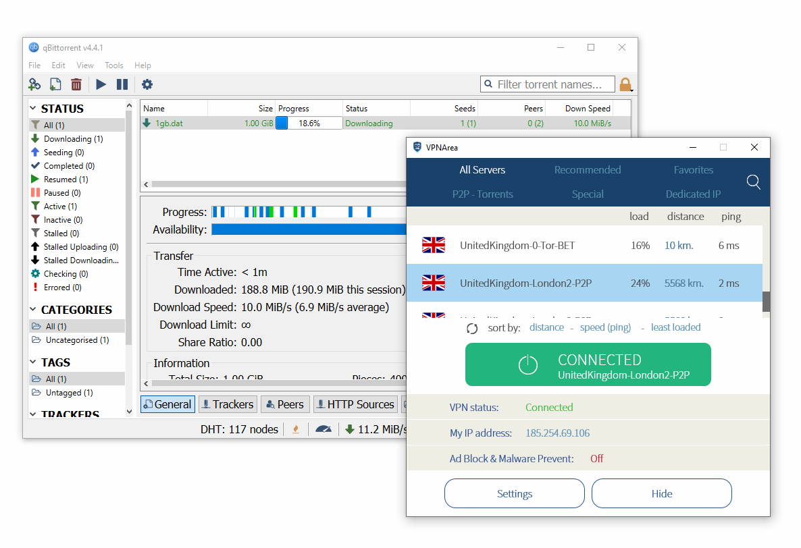801x548 pixels.
Task: Sort servers by speed (ping) link
Action: coord(605,327)
